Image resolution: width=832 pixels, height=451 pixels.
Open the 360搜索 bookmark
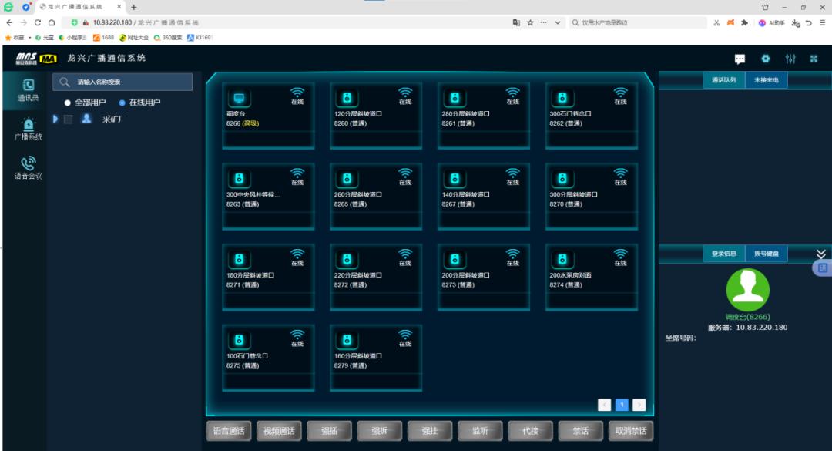[x=168, y=38]
